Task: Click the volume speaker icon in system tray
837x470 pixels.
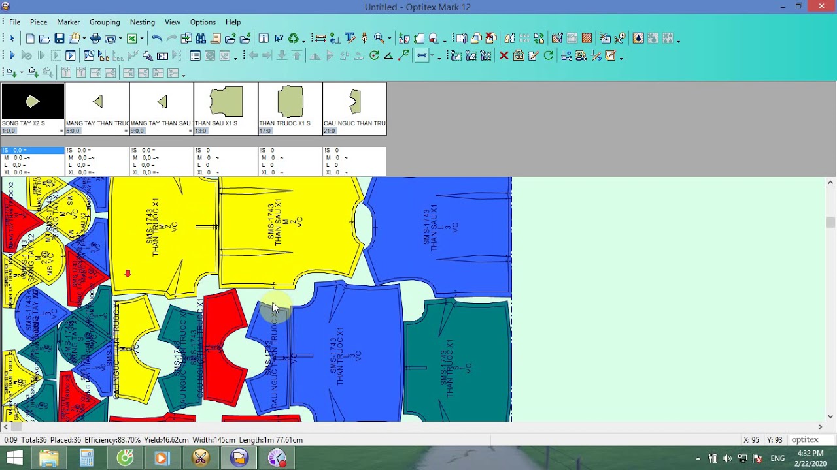Action: click(x=727, y=458)
